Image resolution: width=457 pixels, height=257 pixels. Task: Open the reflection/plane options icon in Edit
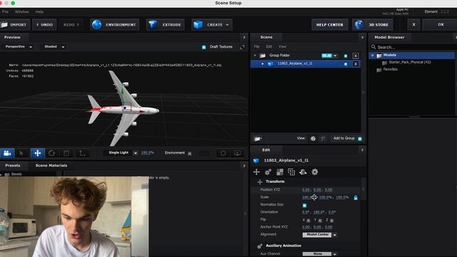303,172
